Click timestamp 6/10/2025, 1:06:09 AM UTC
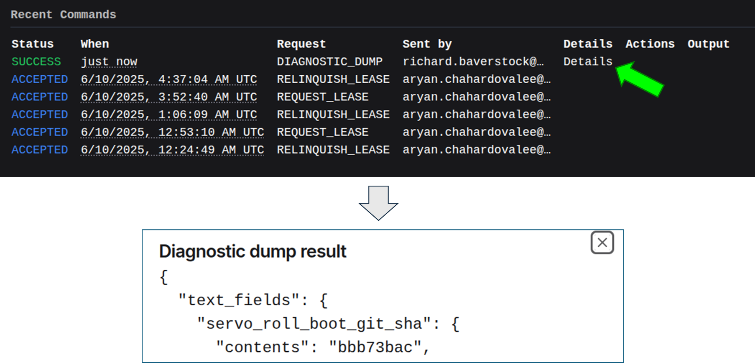This screenshot has height=363, width=755. (x=169, y=114)
